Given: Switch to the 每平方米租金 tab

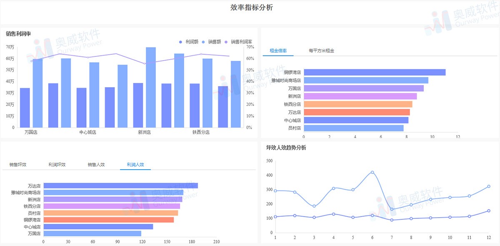Looking at the screenshot, I should [321, 50].
